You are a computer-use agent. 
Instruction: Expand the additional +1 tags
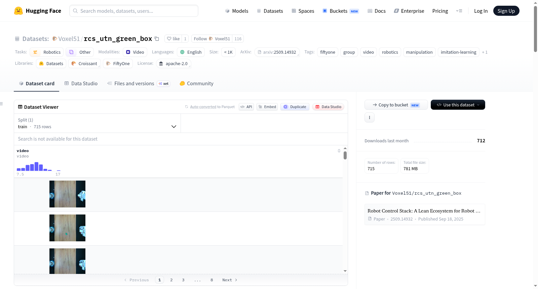click(x=485, y=52)
